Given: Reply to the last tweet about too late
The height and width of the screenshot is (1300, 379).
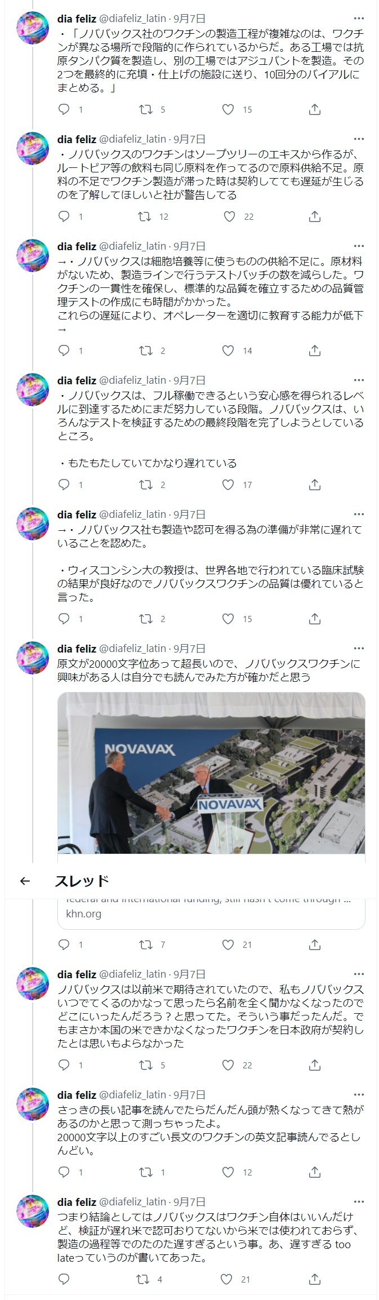Looking at the screenshot, I should (64, 1279).
